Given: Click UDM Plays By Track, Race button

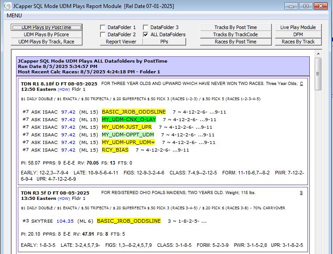Looking at the screenshot, I should (46, 42).
